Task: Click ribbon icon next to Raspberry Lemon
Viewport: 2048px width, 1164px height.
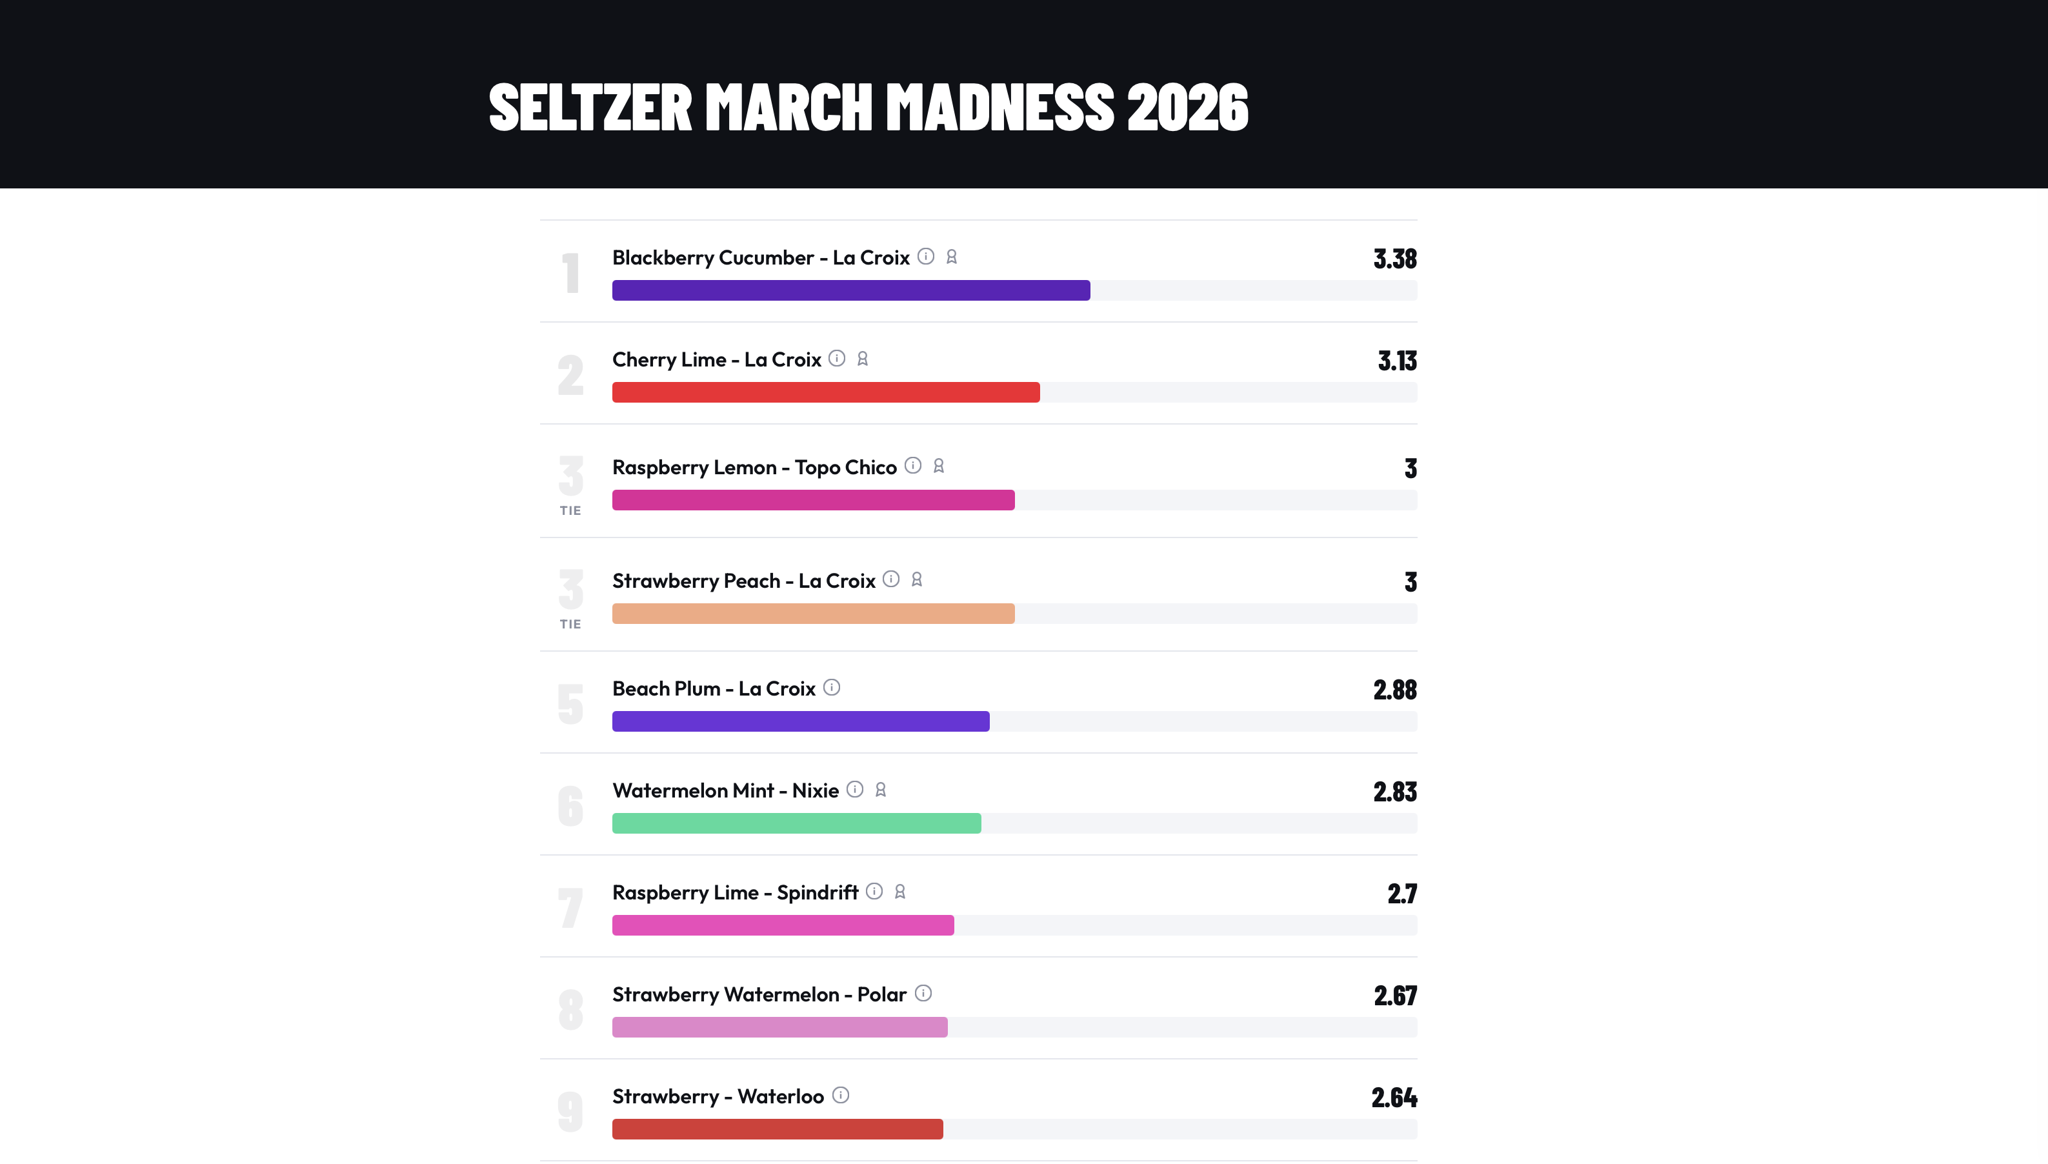Action: pyautogui.click(x=938, y=466)
